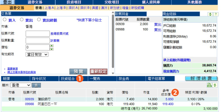Open the 投資項目 top menu
The image size is (222, 112).
tap(74, 2)
